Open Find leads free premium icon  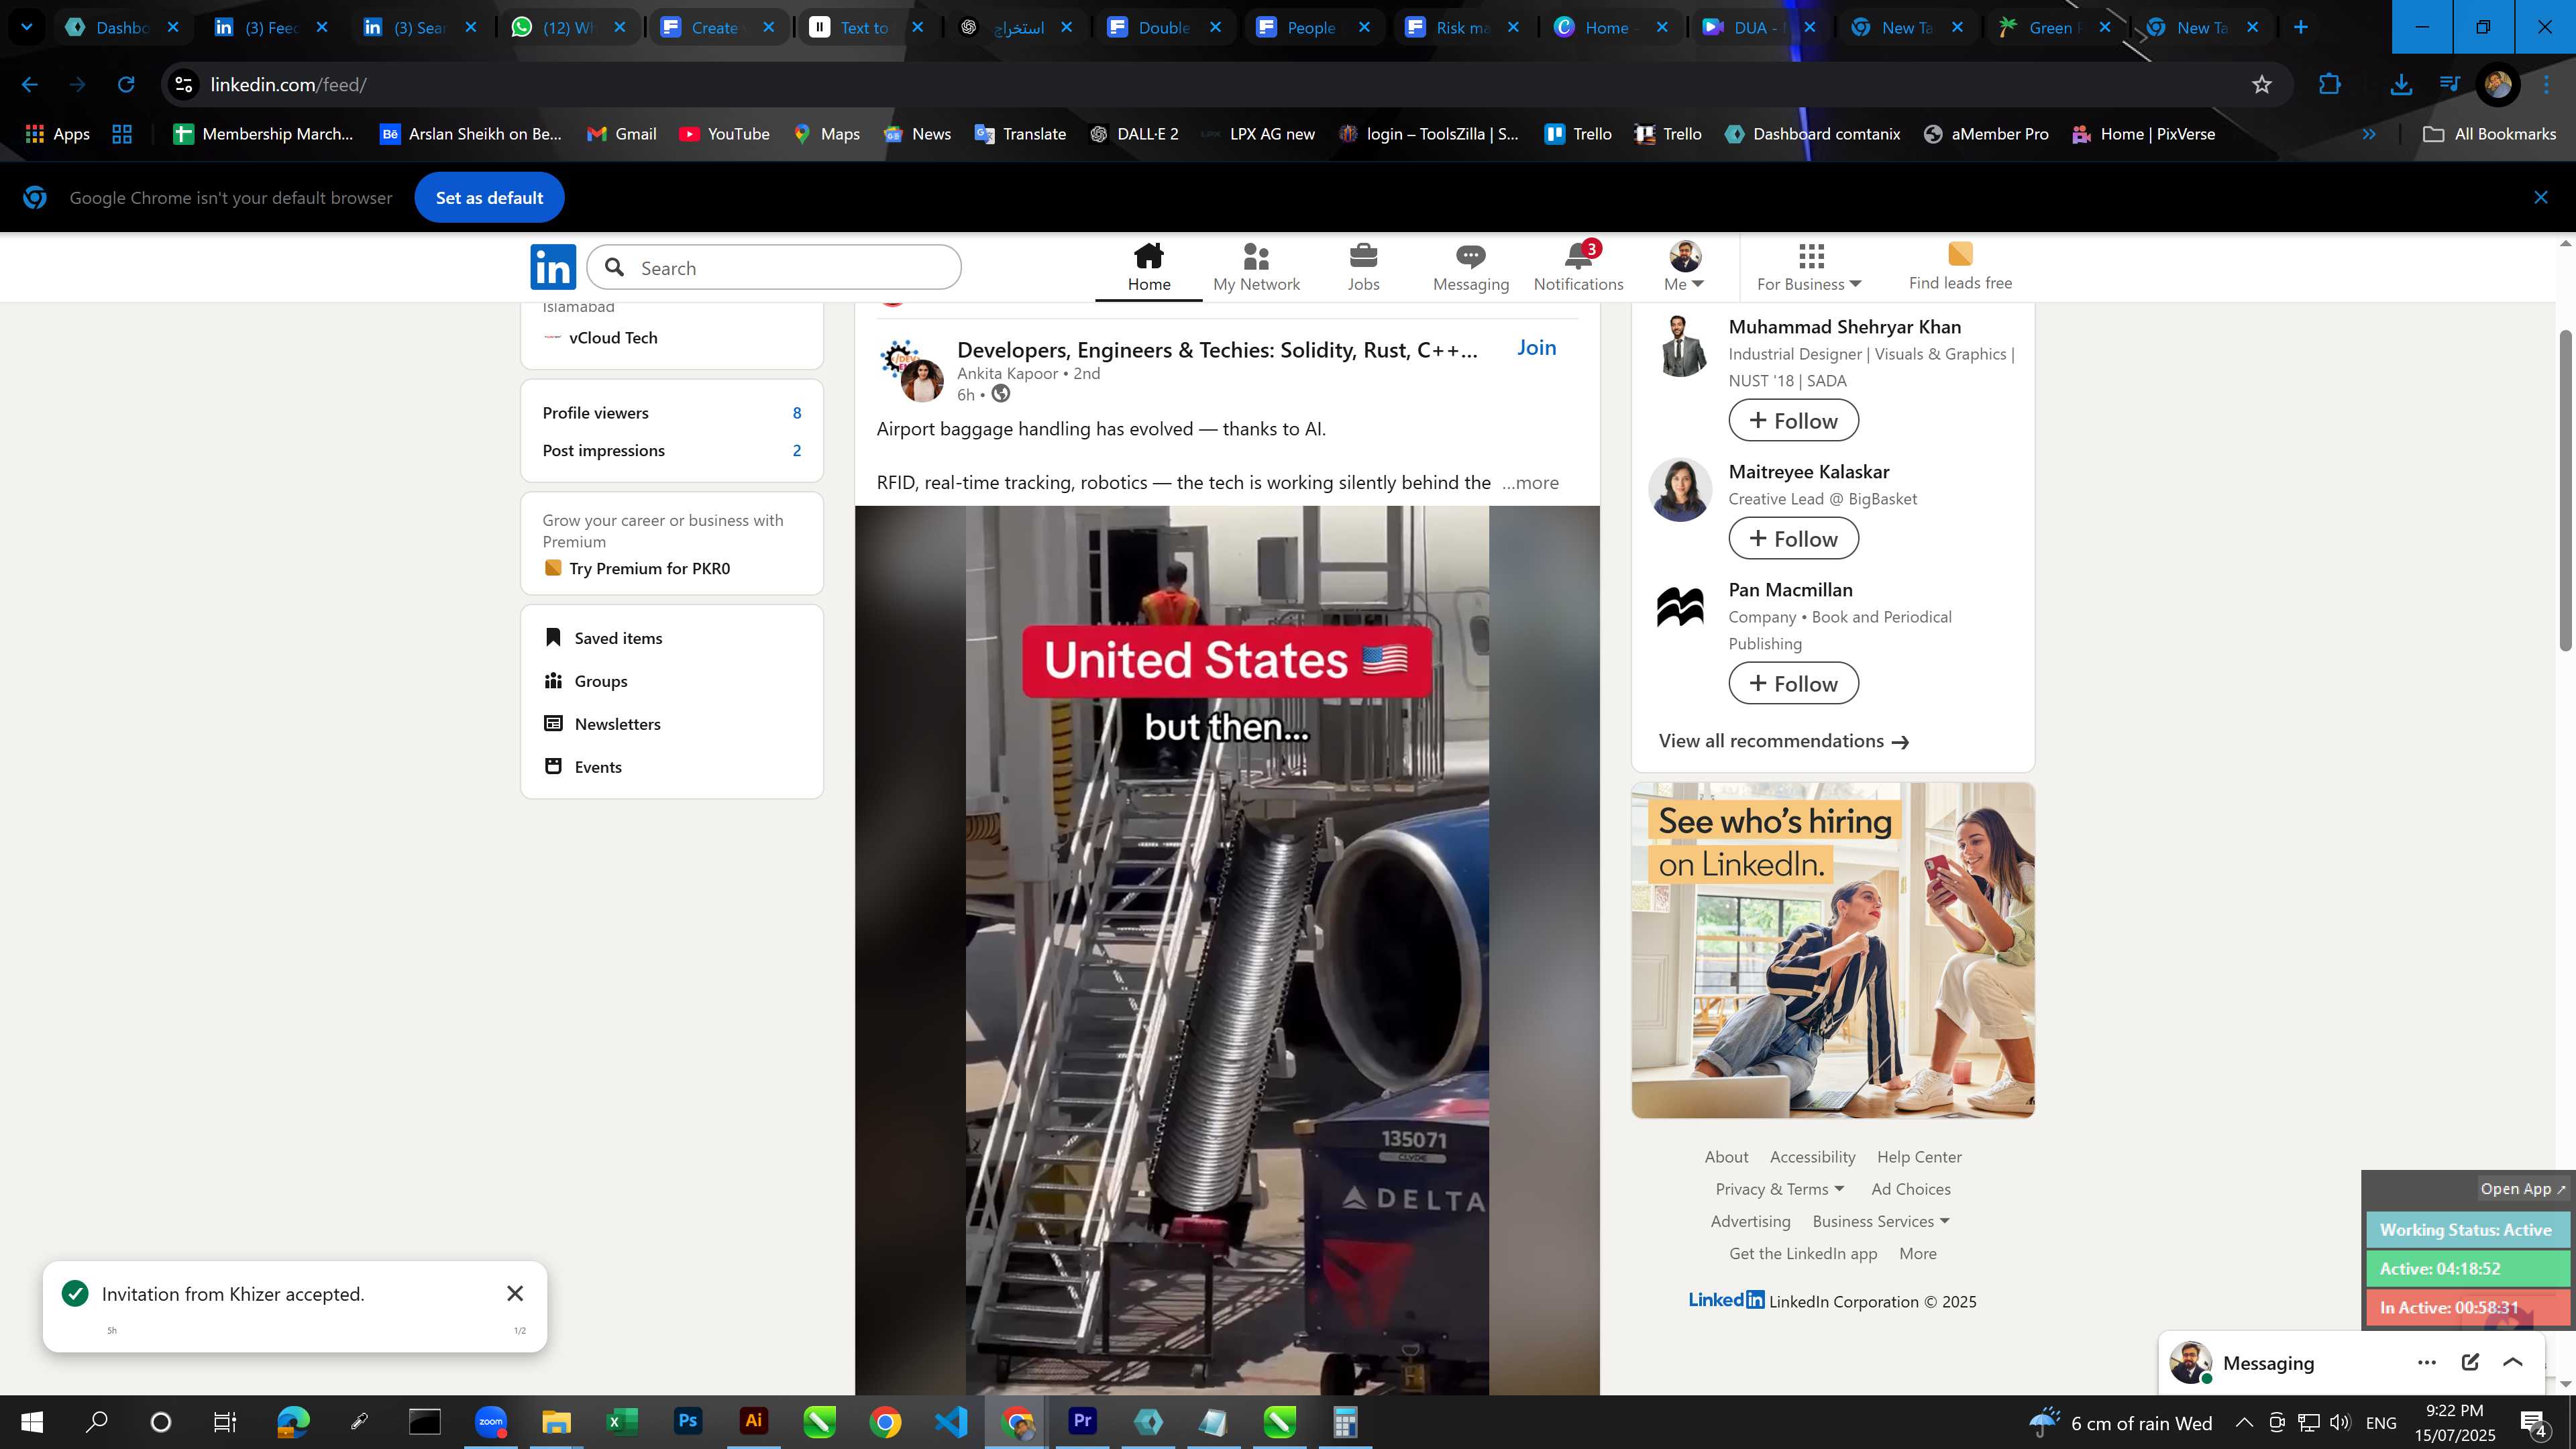click(1959, 267)
